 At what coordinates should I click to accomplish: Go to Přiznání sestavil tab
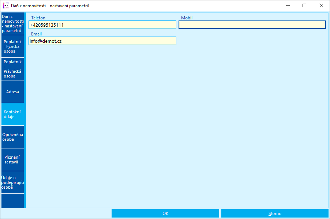tap(13, 160)
